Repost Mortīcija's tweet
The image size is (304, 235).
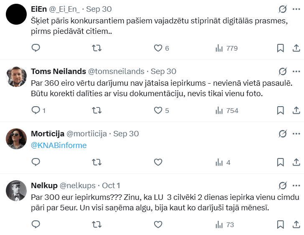click(x=96, y=162)
